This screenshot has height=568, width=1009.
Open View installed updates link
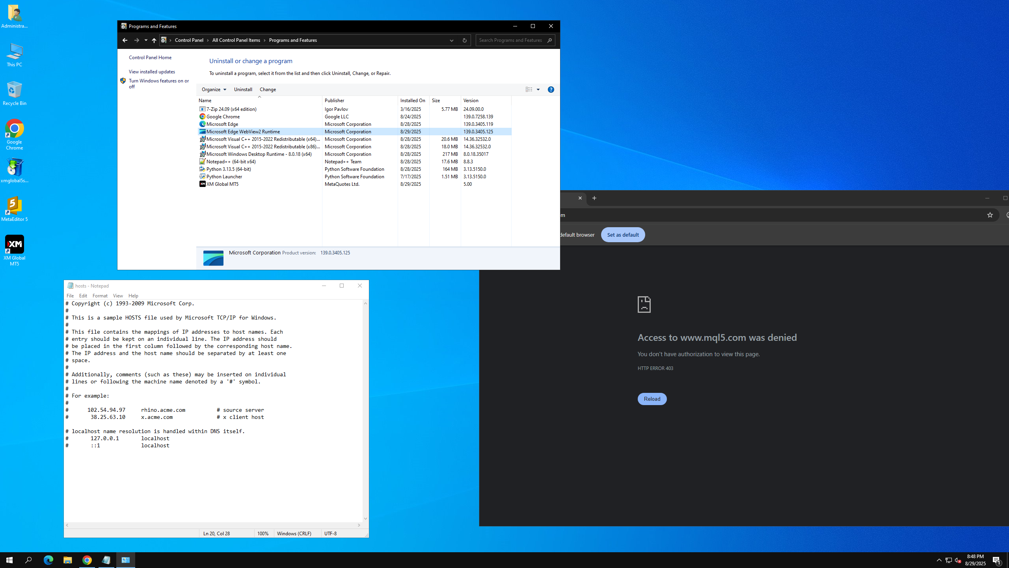coord(152,72)
